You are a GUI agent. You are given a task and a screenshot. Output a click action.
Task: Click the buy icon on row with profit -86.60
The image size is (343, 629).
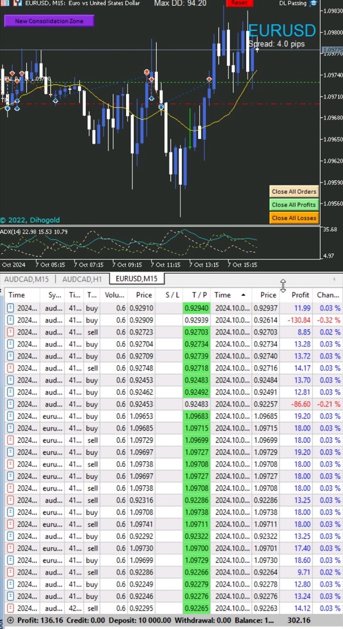(11, 405)
